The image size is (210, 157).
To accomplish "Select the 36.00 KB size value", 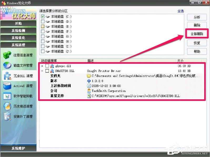I will (184, 66).
